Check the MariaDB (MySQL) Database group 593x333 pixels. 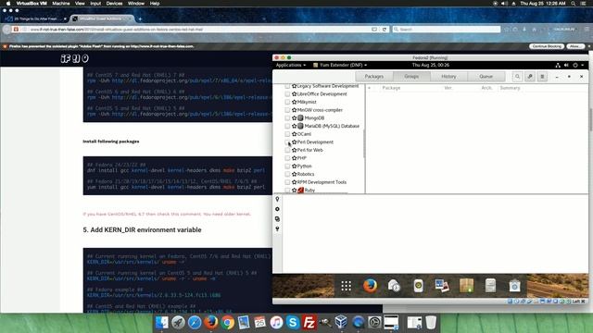(287, 126)
